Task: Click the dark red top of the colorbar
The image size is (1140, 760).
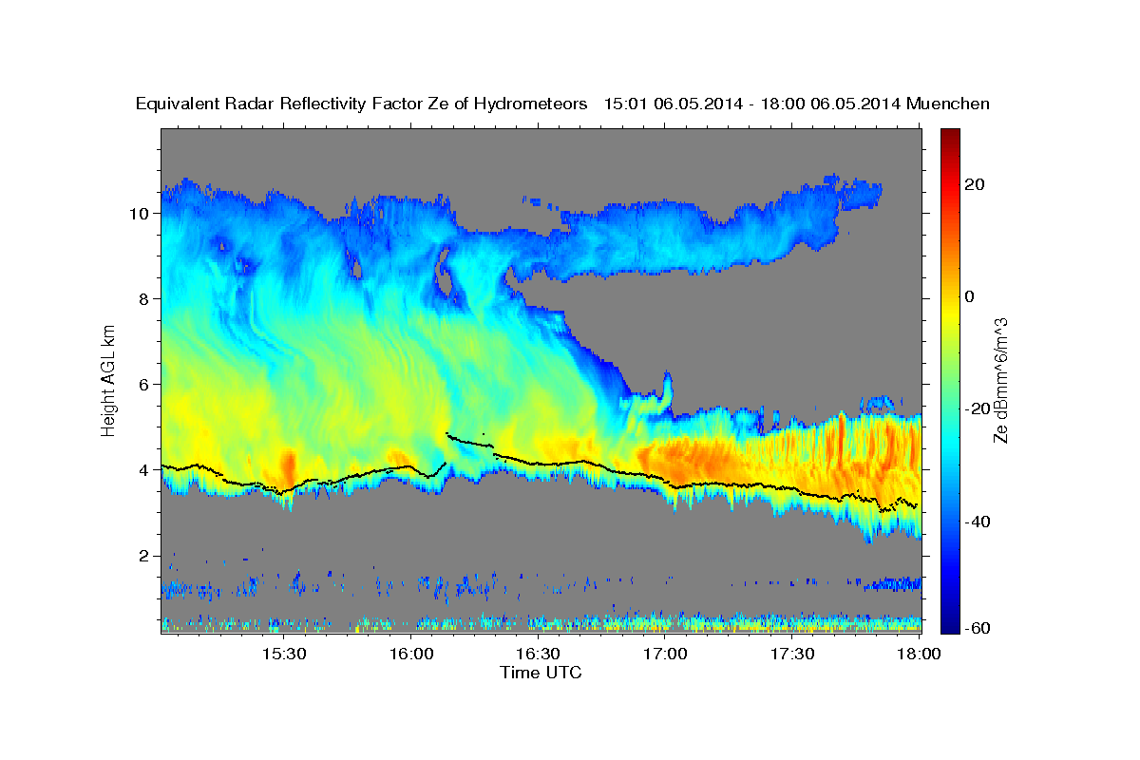Action: (x=950, y=134)
